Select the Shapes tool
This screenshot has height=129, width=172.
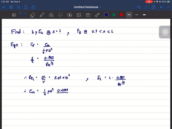click(x=51, y=15)
